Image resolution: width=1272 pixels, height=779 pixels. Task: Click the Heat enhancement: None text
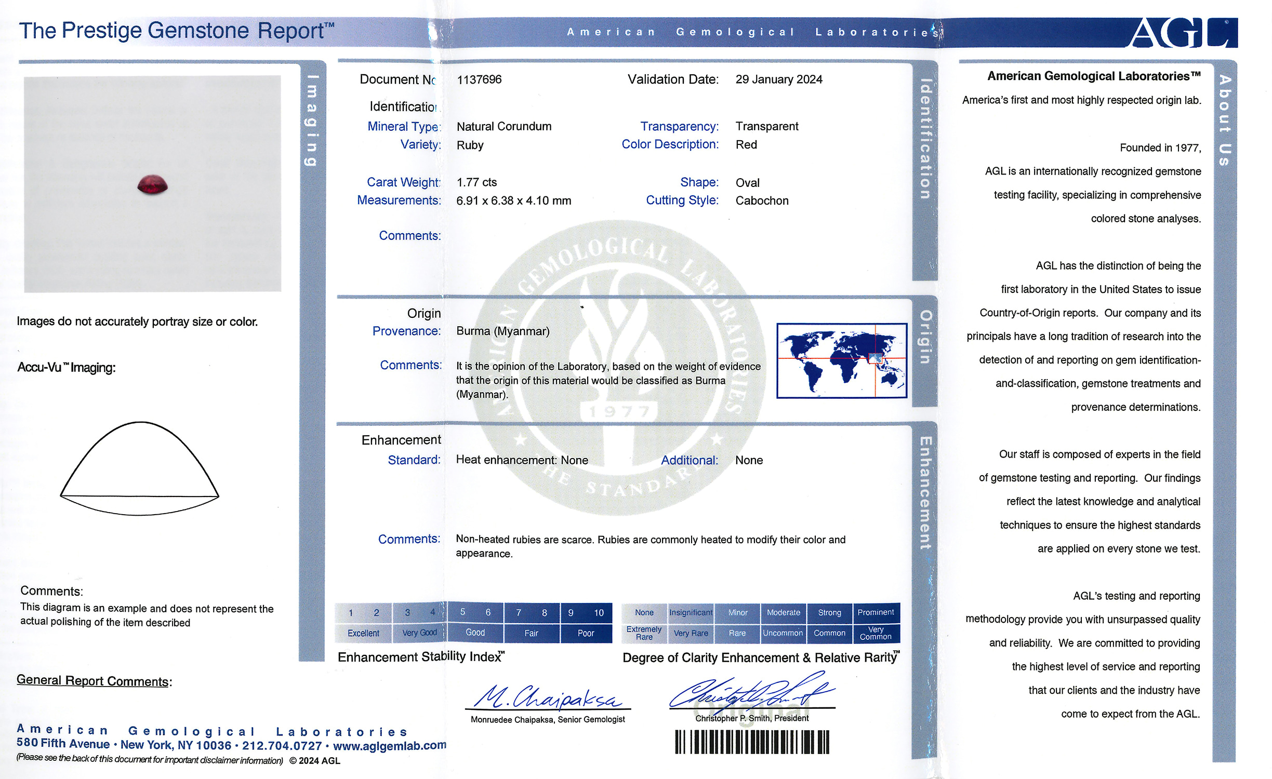[522, 460]
